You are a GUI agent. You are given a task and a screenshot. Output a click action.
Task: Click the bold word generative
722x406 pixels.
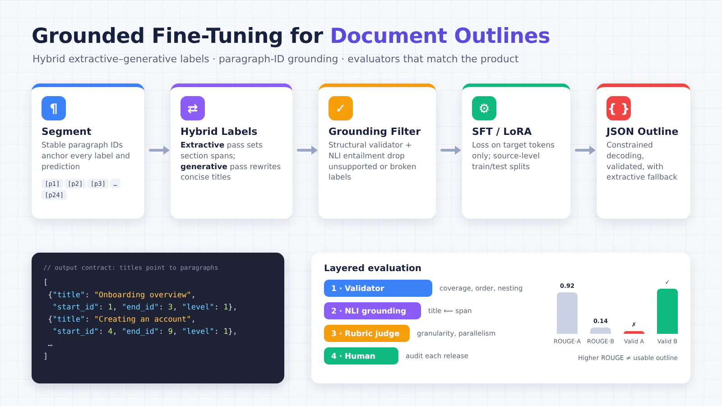click(x=204, y=166)
